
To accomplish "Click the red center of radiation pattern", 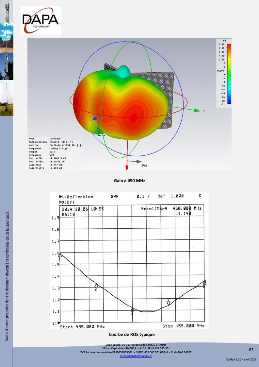I will [x=133, y=117].
